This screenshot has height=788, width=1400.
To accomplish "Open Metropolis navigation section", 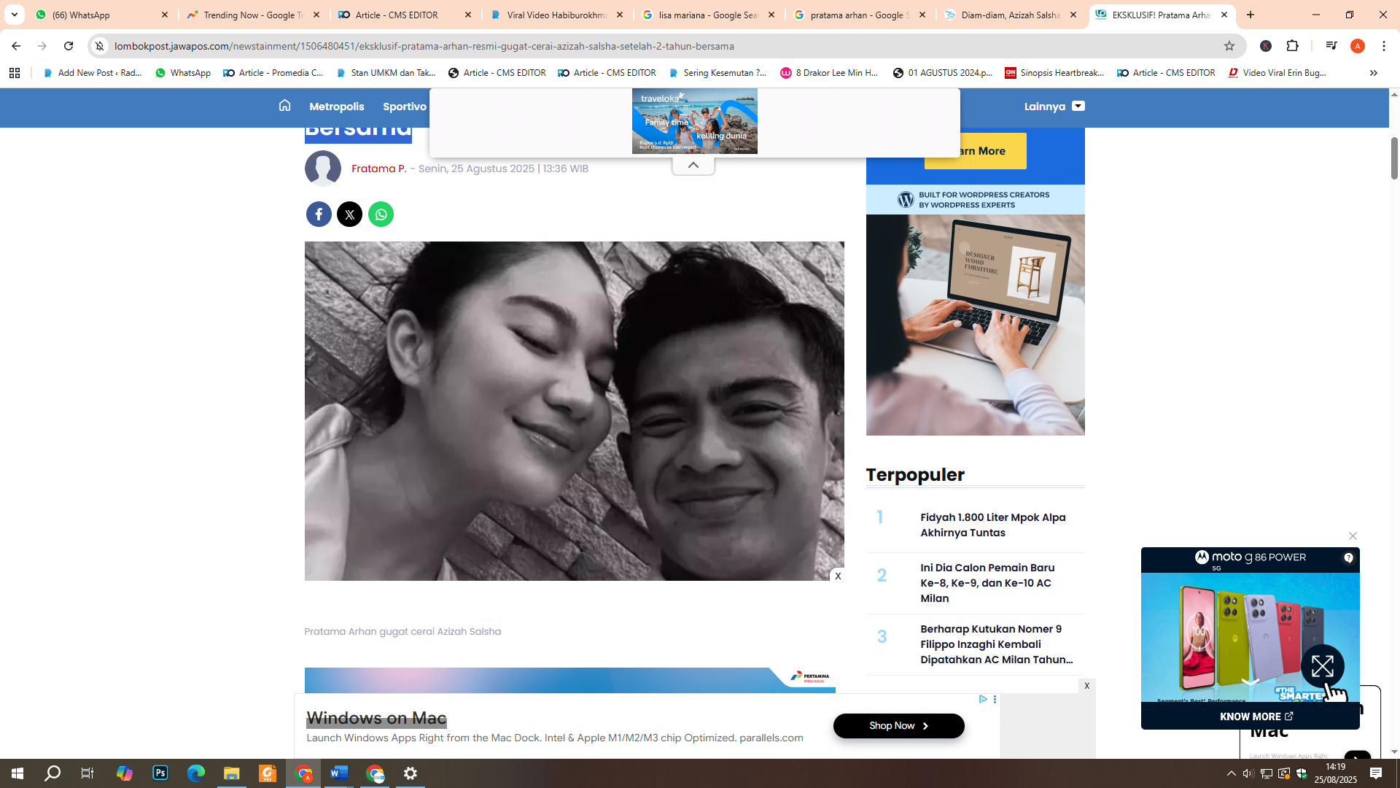I will pos(336,107).
